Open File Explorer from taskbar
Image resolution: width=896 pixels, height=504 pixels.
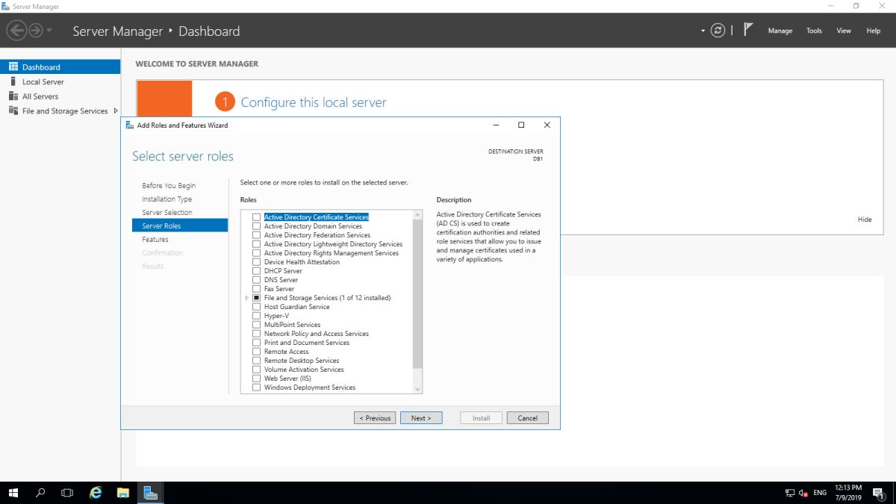click(123, 493)
